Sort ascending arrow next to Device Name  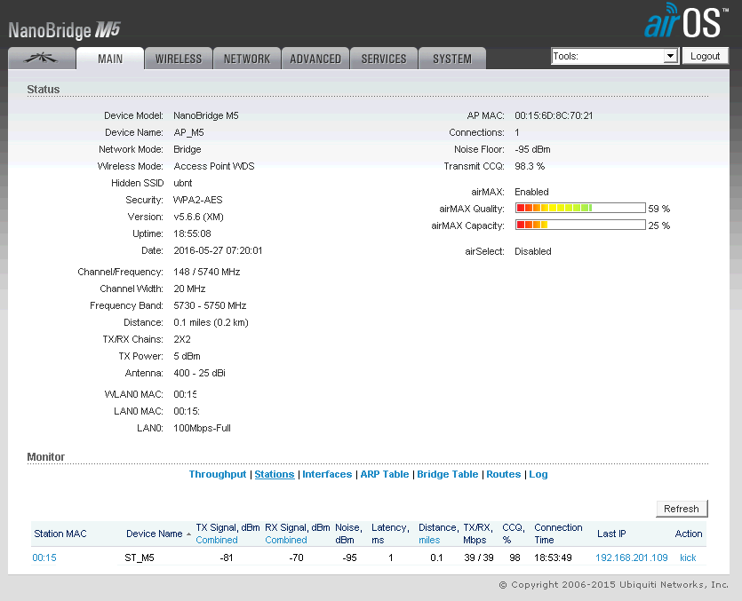pyautogui.click(x=188, y=534)
